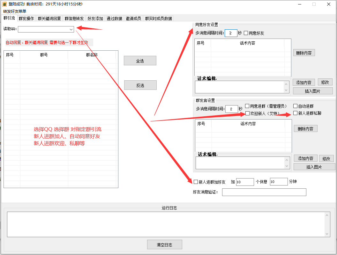Expand the 读取QQ dropdown list

click(x=71, y=29)
